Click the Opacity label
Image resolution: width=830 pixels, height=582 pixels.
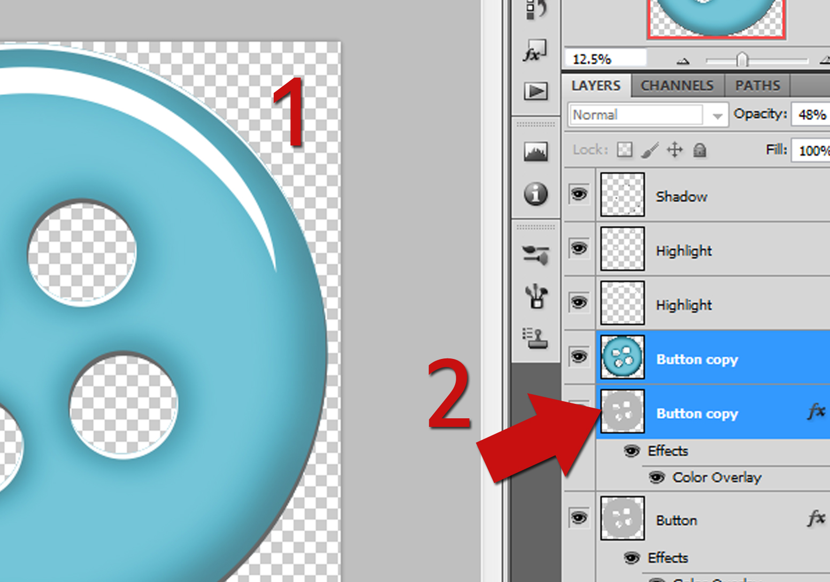coord(760,114)
